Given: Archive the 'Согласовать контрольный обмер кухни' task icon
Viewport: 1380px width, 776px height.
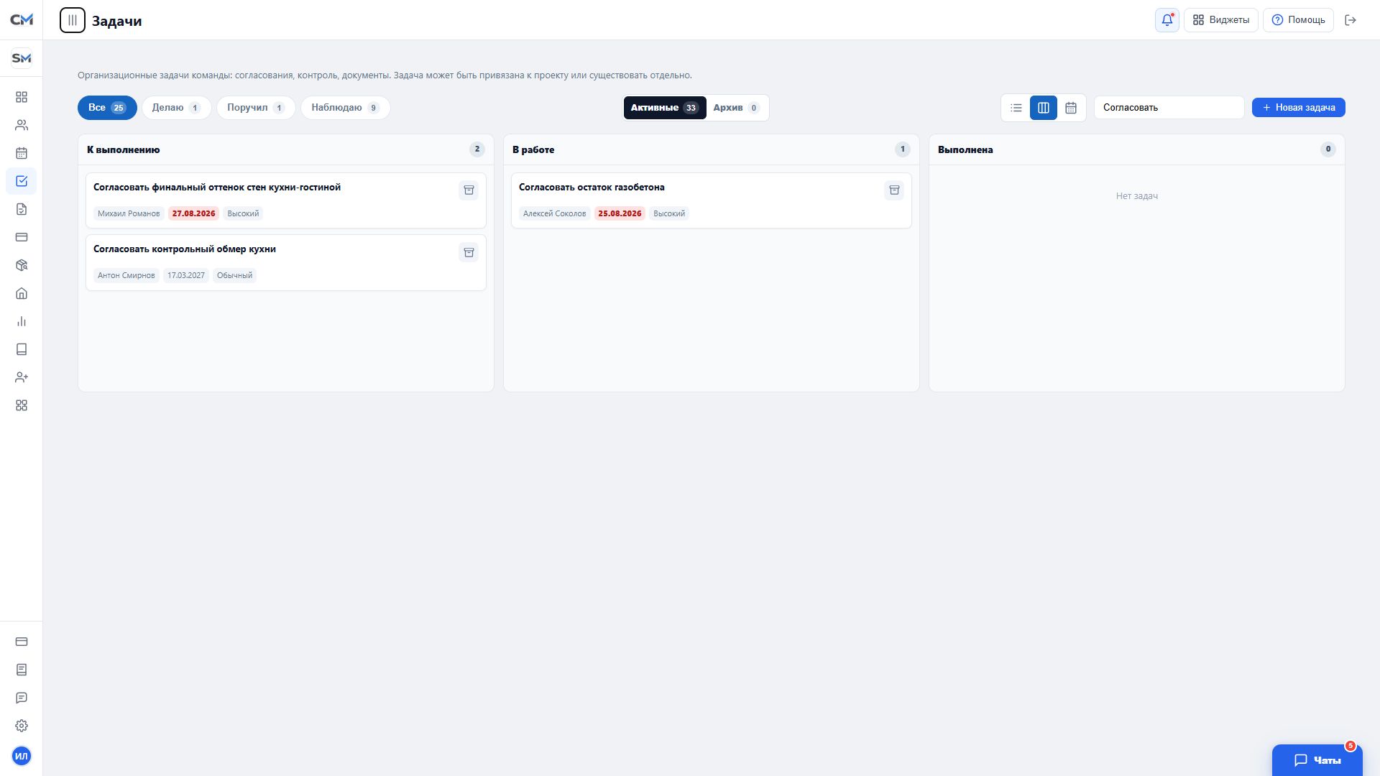Looking at the screenshot, I should click(x=469, y=252).
